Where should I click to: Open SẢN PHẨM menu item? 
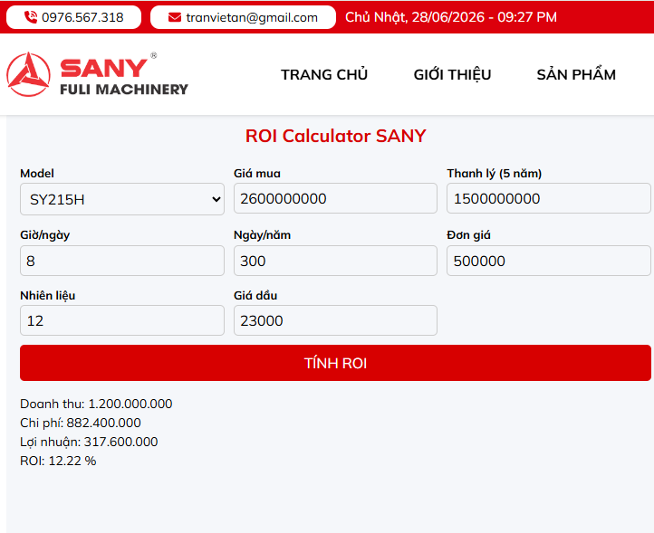pos(576,74)
